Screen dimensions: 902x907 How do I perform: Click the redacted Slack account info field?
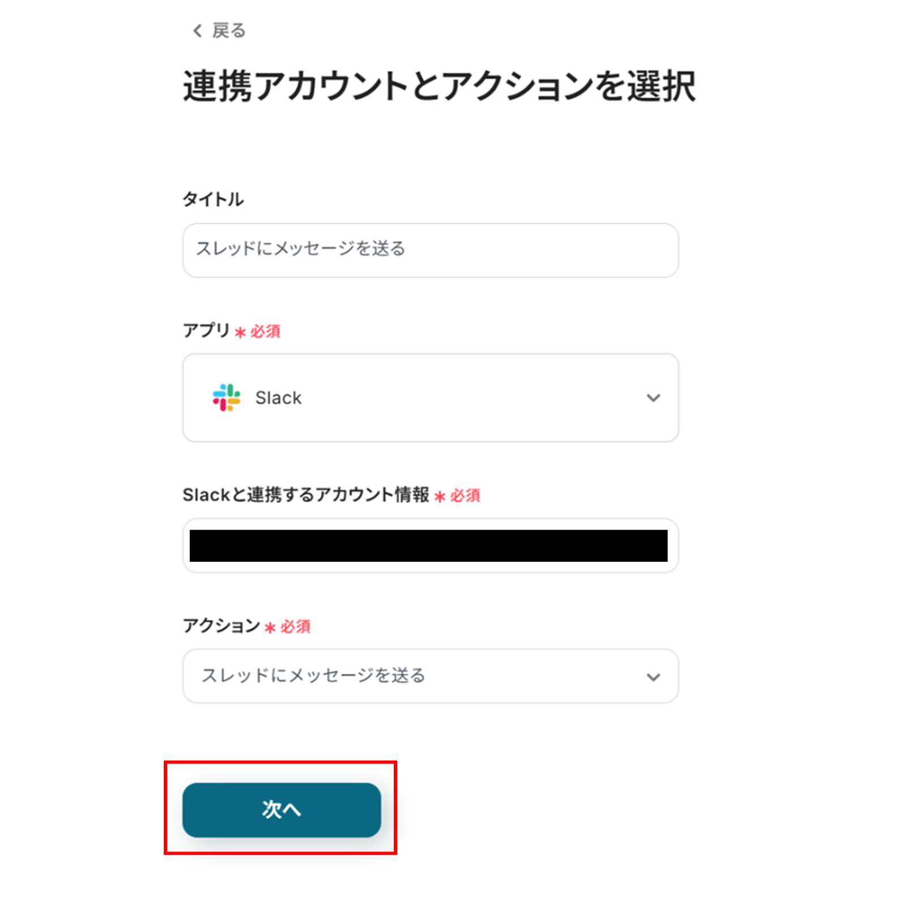coord(428,545)
